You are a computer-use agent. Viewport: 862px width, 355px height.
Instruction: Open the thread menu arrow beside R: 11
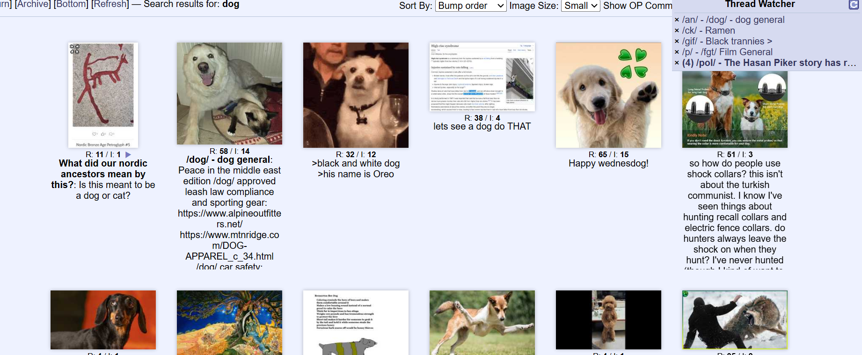pos(128,154)
